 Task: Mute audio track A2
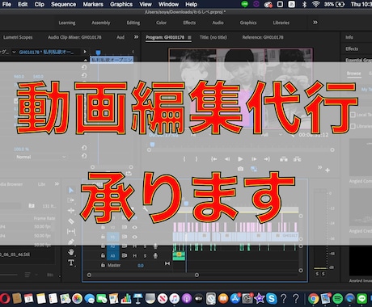pos(134,246)
